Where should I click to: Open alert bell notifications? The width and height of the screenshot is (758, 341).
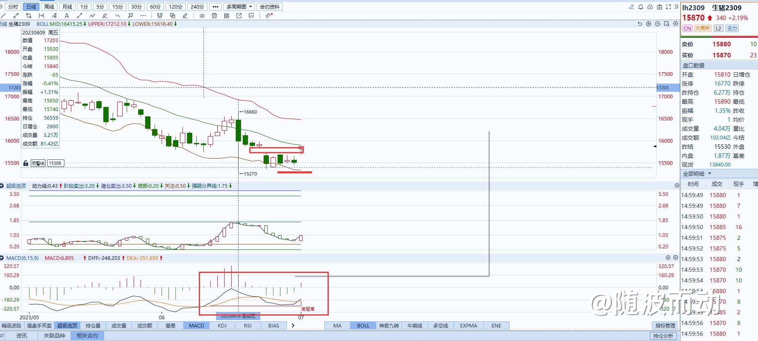(641, 7)
